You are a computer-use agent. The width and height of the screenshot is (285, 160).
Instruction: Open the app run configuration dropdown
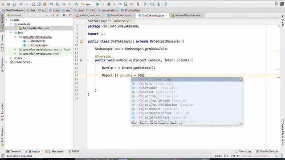coord(87,4)
